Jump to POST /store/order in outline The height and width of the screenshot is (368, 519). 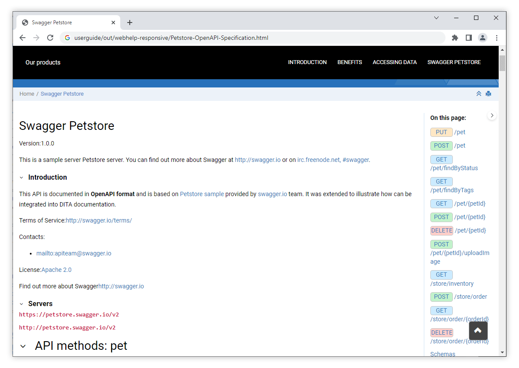(459, 297)
